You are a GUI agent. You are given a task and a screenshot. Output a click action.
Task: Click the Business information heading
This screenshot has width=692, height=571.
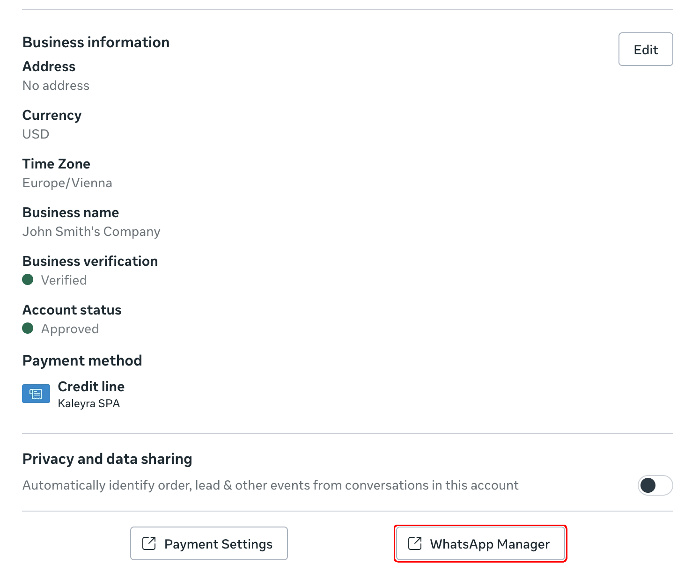96,42
